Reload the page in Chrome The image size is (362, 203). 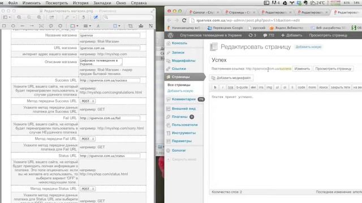[x=184, y=20]
